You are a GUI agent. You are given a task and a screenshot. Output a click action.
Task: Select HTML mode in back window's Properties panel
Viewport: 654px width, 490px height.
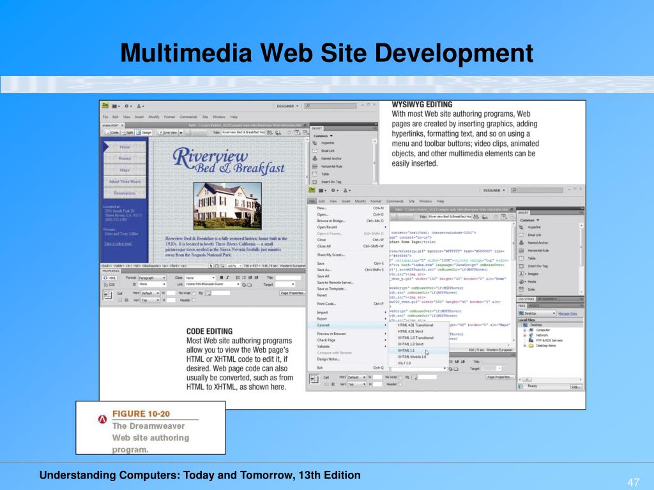coord(110,278)
